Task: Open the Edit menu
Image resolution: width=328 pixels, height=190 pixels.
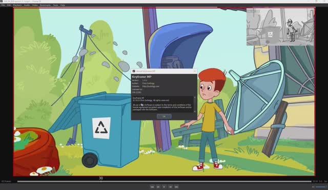Action: click(9, 5)
